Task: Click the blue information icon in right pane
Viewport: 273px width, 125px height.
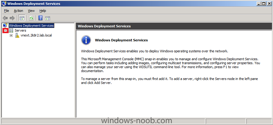Action: (86, 40)
